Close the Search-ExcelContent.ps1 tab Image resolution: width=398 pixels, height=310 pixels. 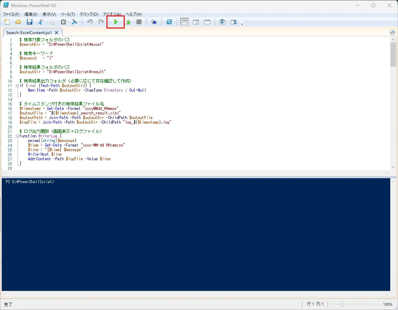pos(57,32)
